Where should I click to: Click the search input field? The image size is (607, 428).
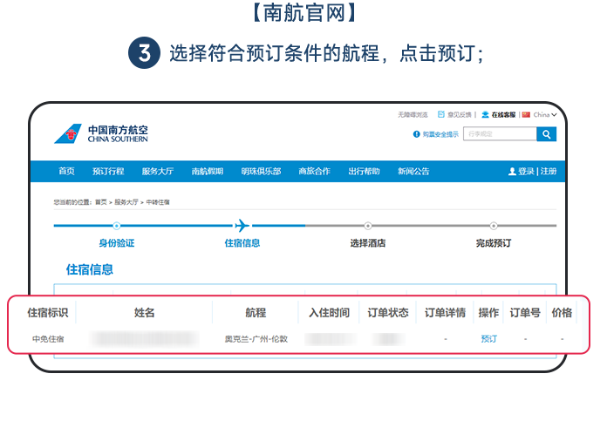[500, 134]
